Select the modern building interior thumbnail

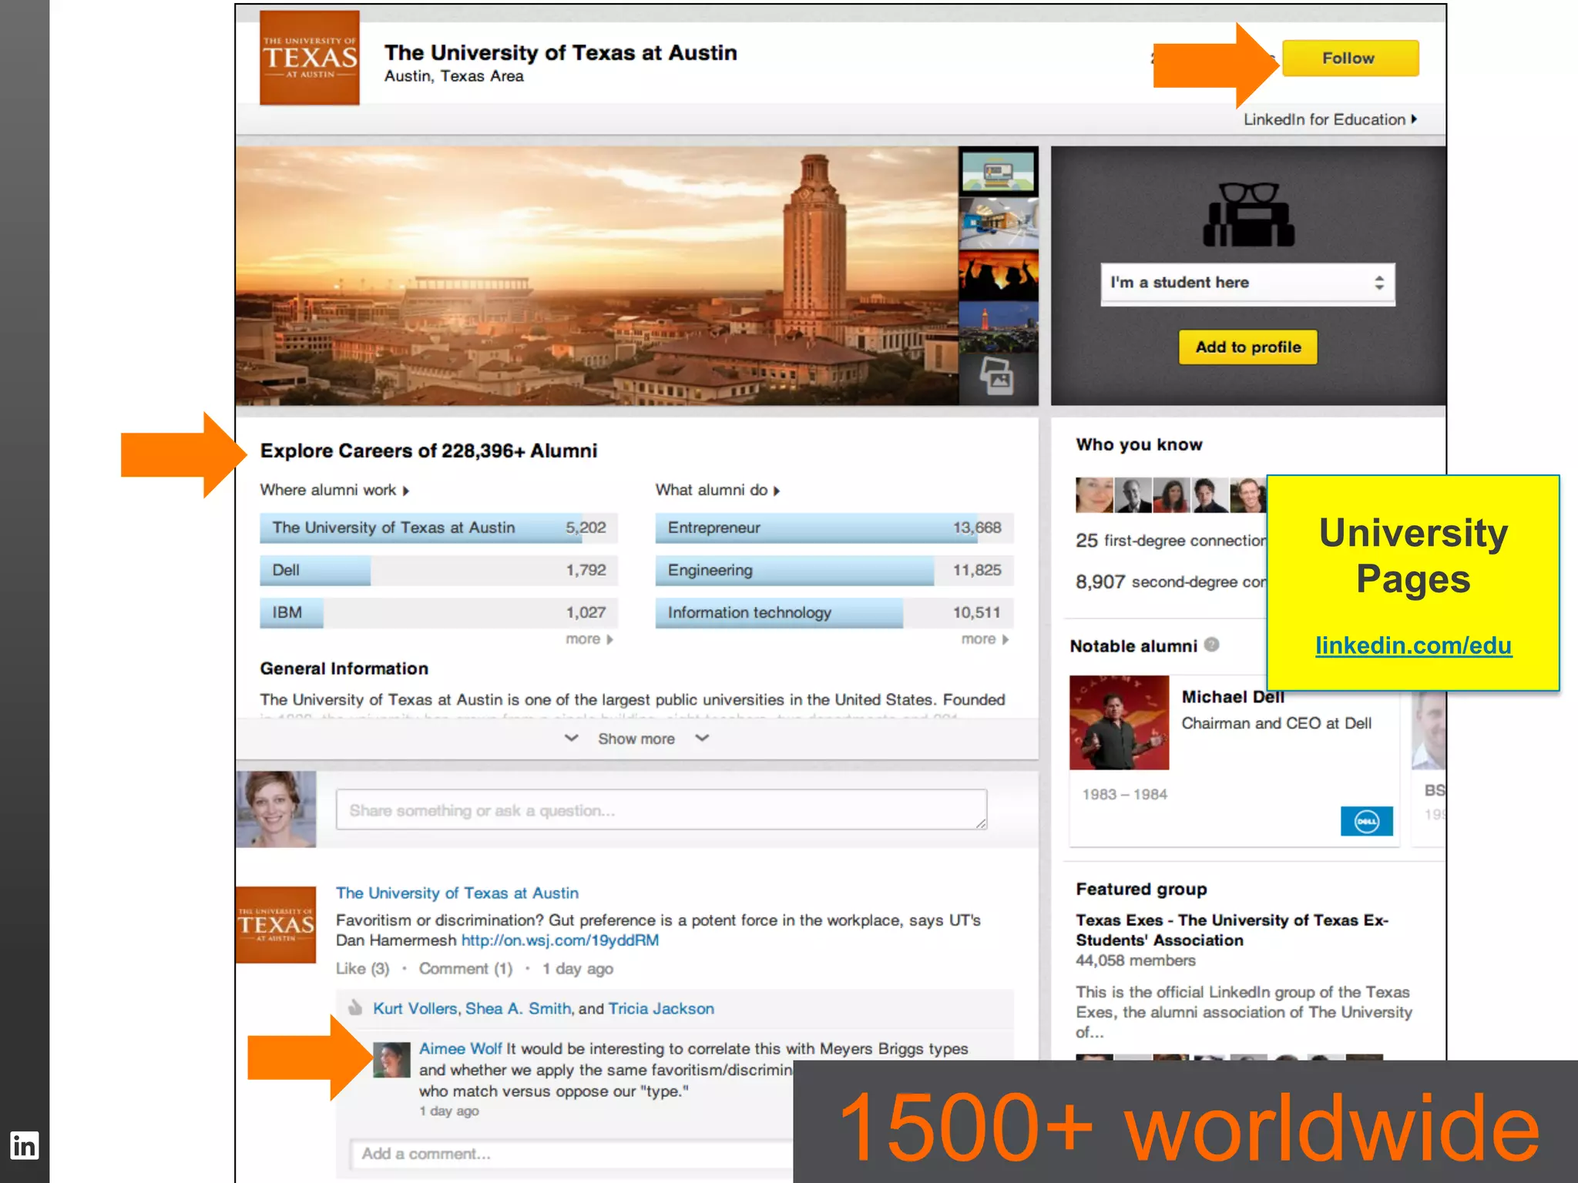point(999,223)
